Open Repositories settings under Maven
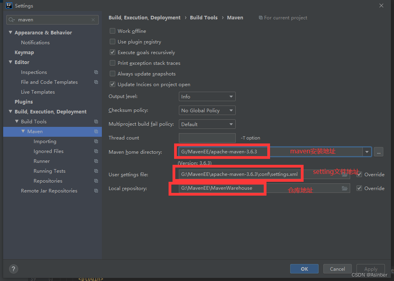Image resolution: width=394 pixels, height=281 pixels. click(x=48, y=181)
